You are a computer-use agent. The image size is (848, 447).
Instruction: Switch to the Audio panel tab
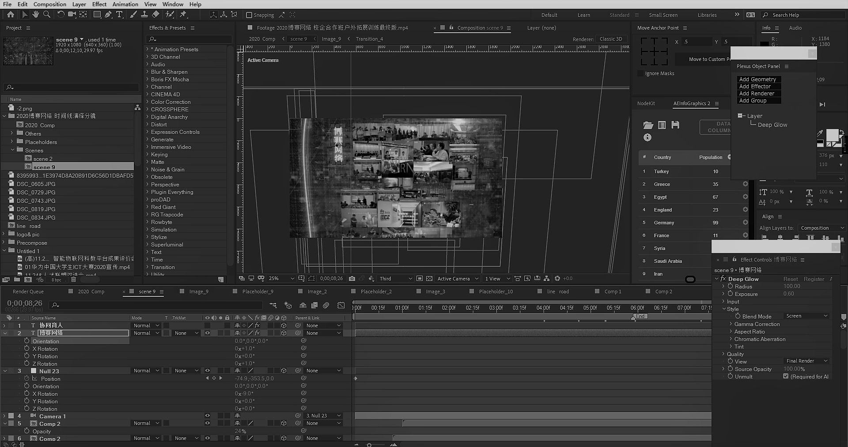point(795,28)
